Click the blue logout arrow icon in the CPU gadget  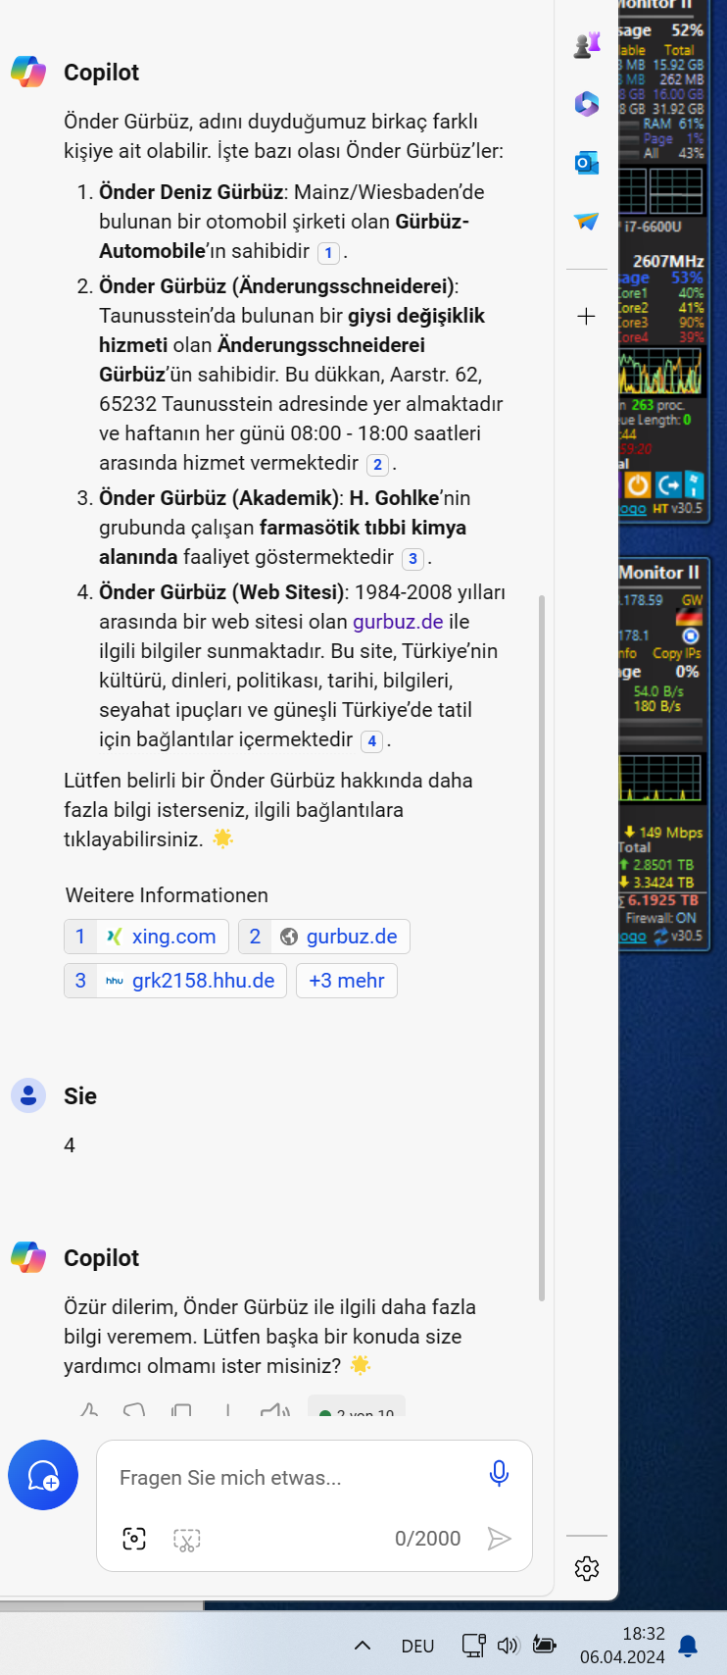click(x=668, y=484)
